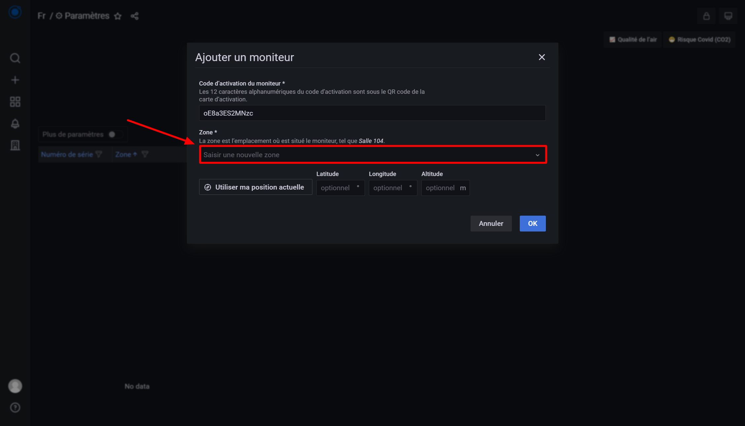This screenshot has height=426, width=745.
Task: Open the Risque Covid (CO2) link
Action: (700, 40)
